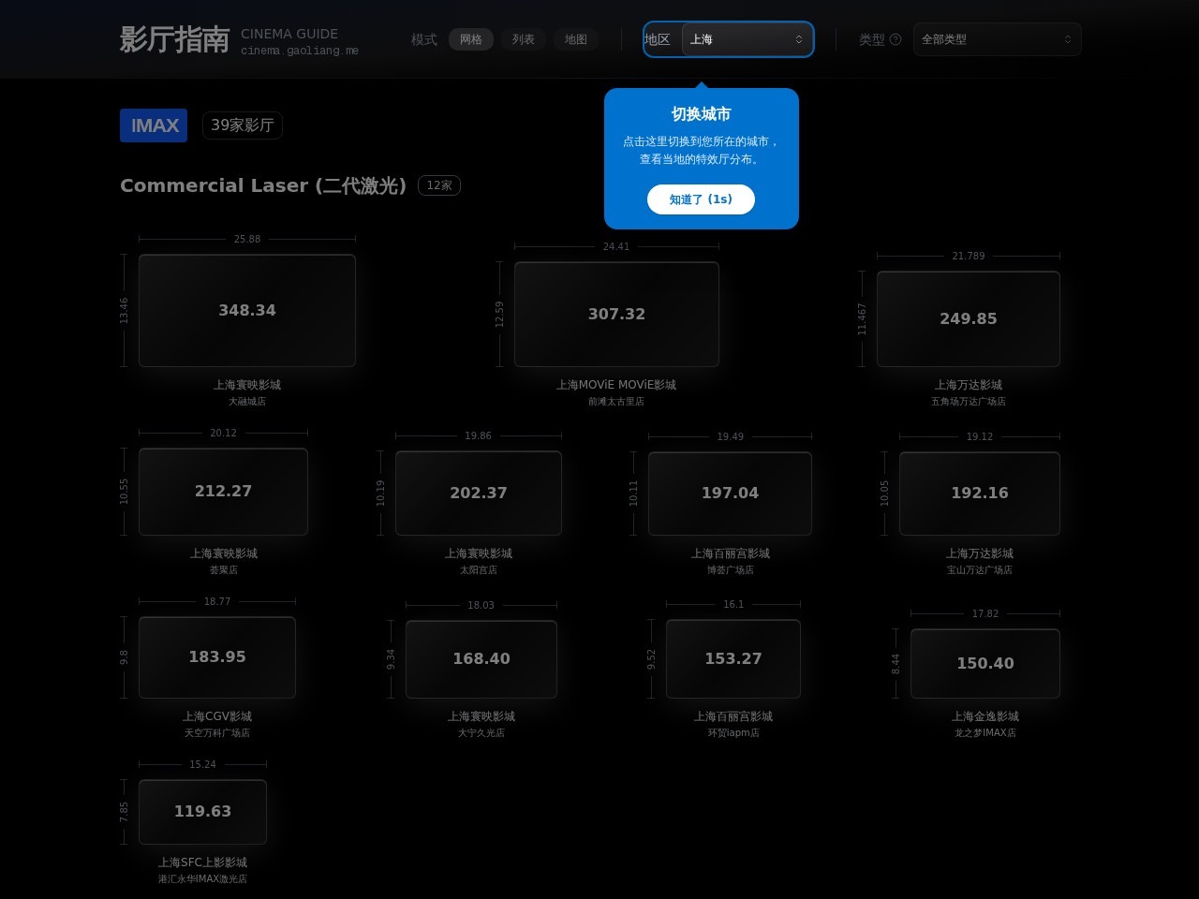The height and width of the screenshot is (899, 1199).
Task: Click the cinema.gaoliang.me URL text
Action: click(x=300, y=51)
